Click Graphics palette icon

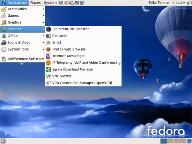[x=4, y=22]
